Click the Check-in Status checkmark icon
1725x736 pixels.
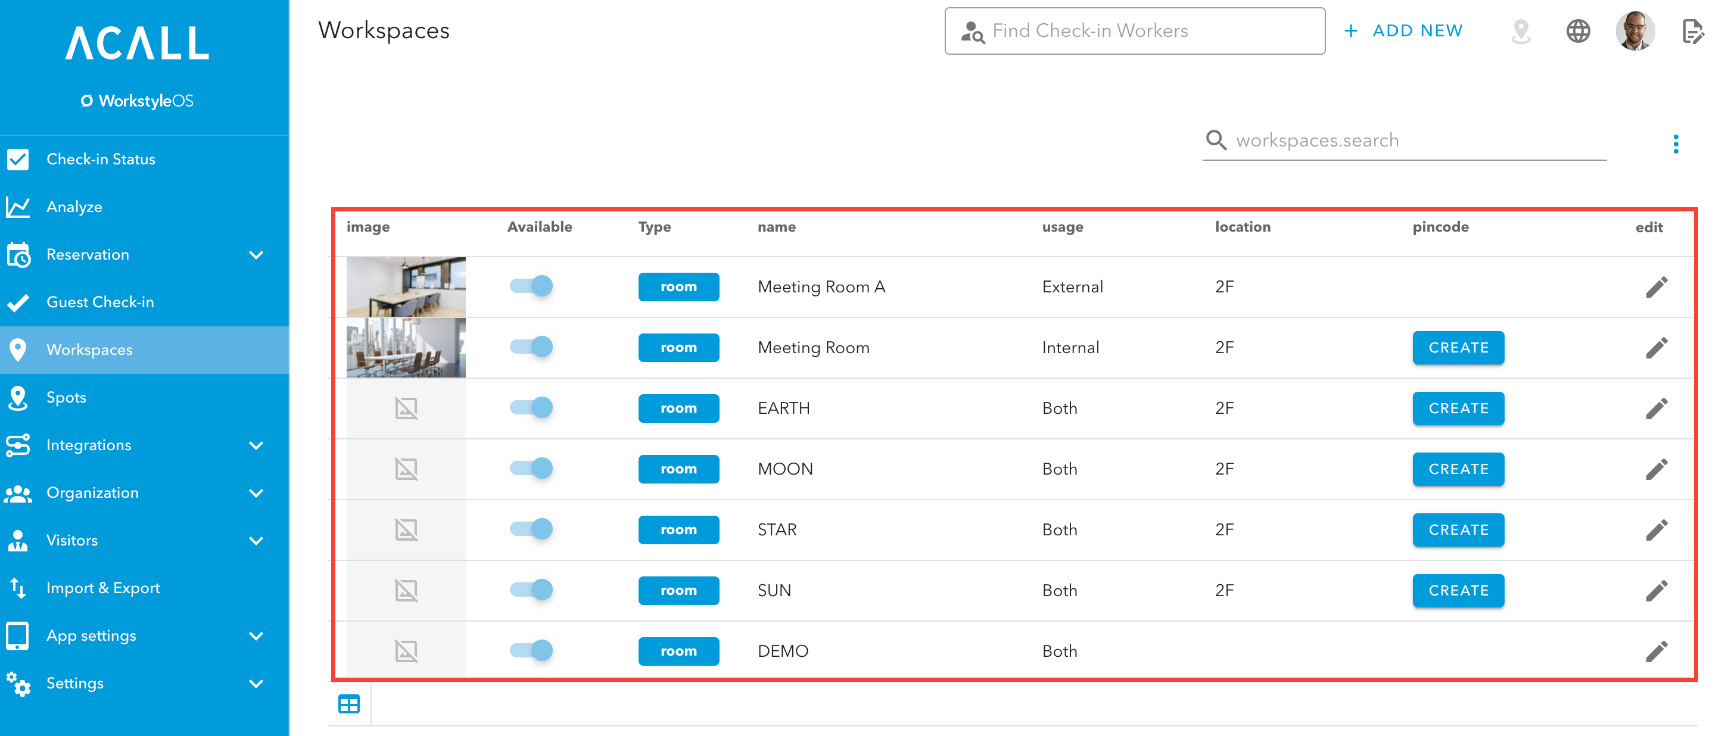(x=18, y=160)
